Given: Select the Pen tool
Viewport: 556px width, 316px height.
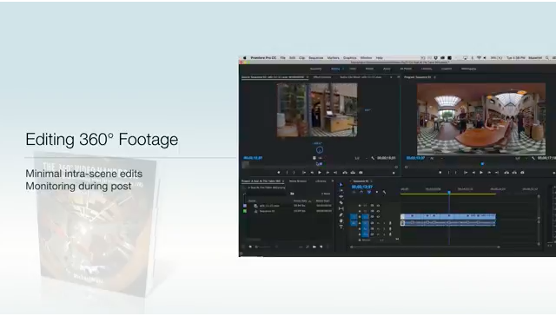Looking at the screenshot, I should coord(341,214).
